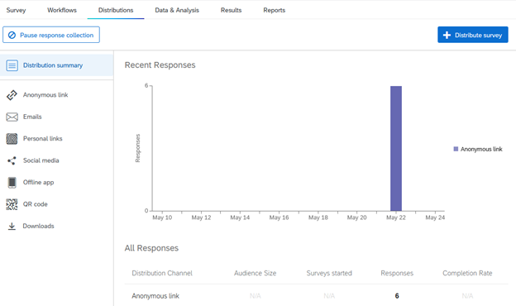The image size is (516, 306).
Task: Click the Distribution summary list icon
Action: (12, 65)
